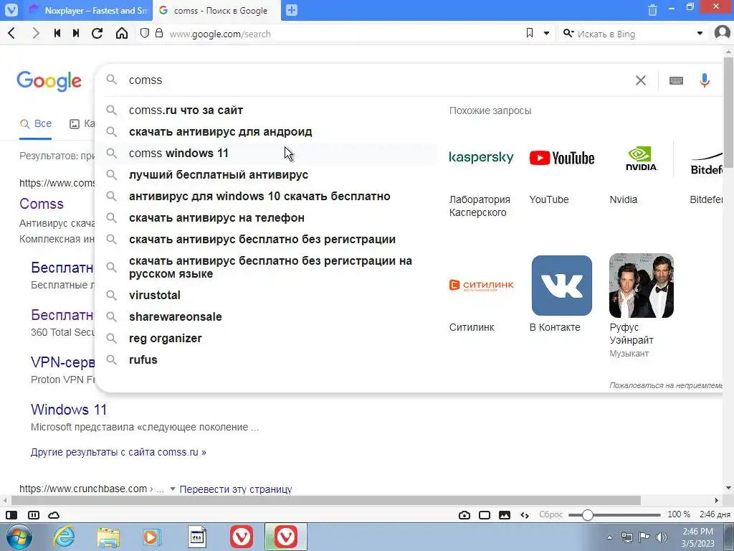The image size is (734, 551).
Task: Open the sync cloud icon
Action: click(x=54, y=515)
